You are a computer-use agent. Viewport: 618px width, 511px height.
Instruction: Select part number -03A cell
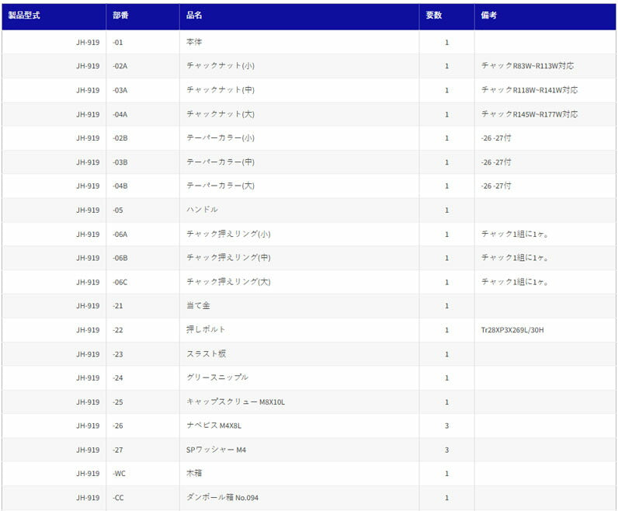pos(143,90)
